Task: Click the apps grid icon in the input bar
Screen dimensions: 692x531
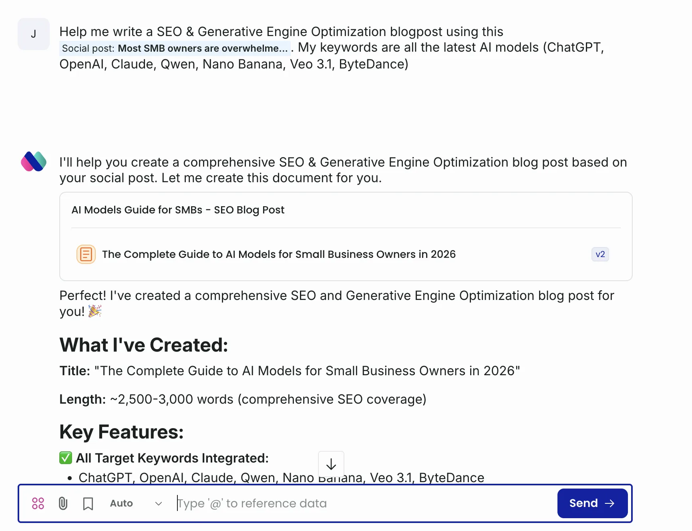Action: [x=38, y=503]
